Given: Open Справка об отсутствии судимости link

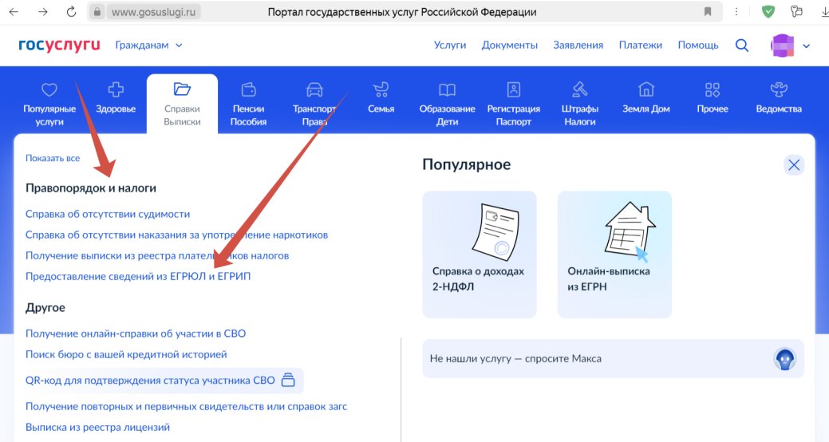Looking at the screenshot, I should (108, 214).
